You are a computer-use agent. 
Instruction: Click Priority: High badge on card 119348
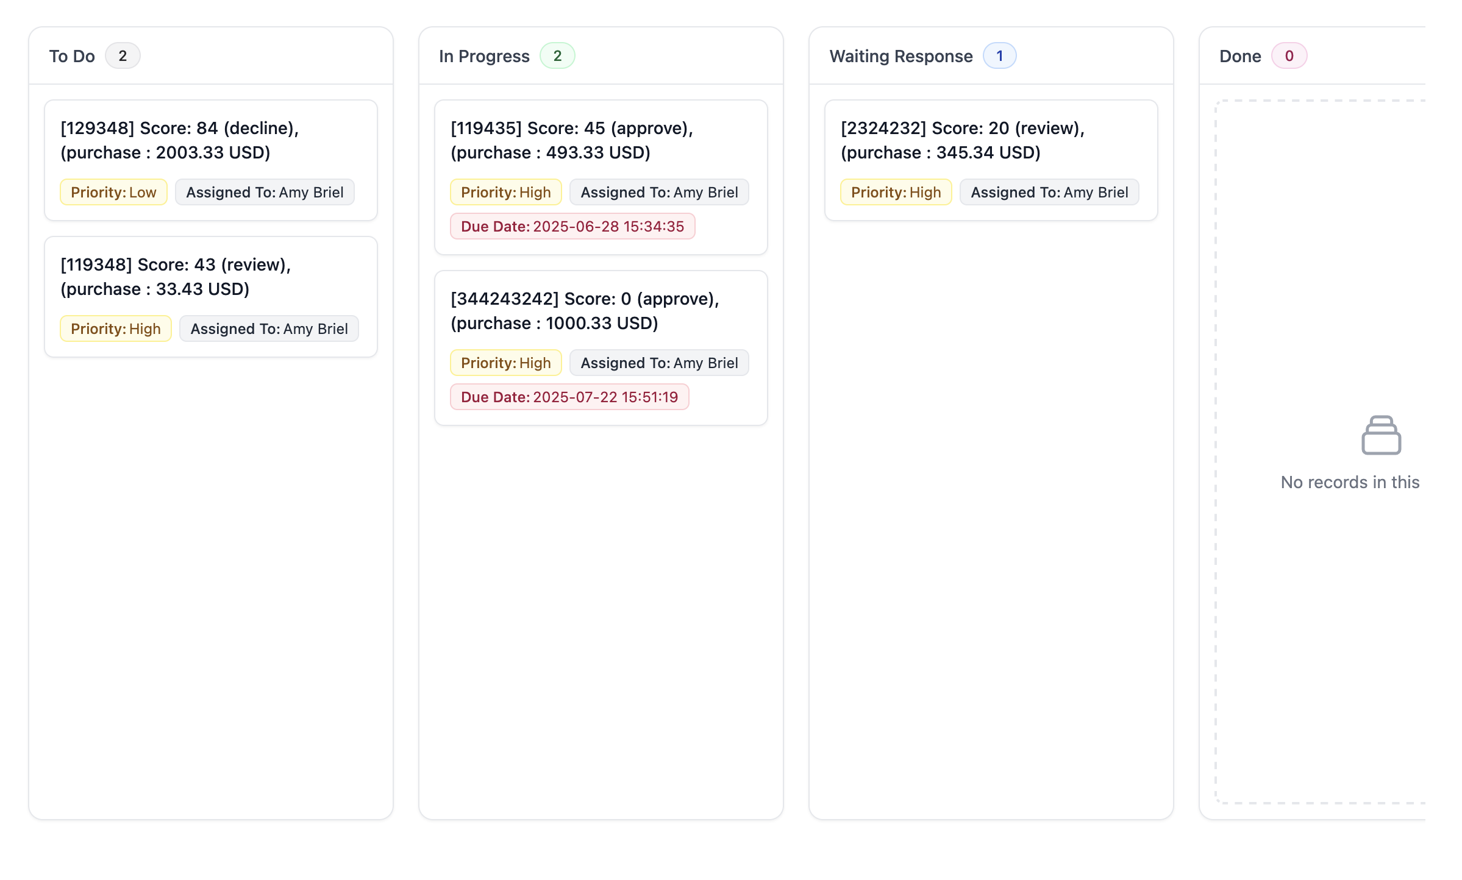(x=115, y=329)
